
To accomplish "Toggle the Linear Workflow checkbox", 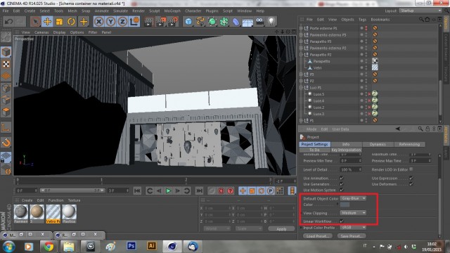I will tap(342, 221).
